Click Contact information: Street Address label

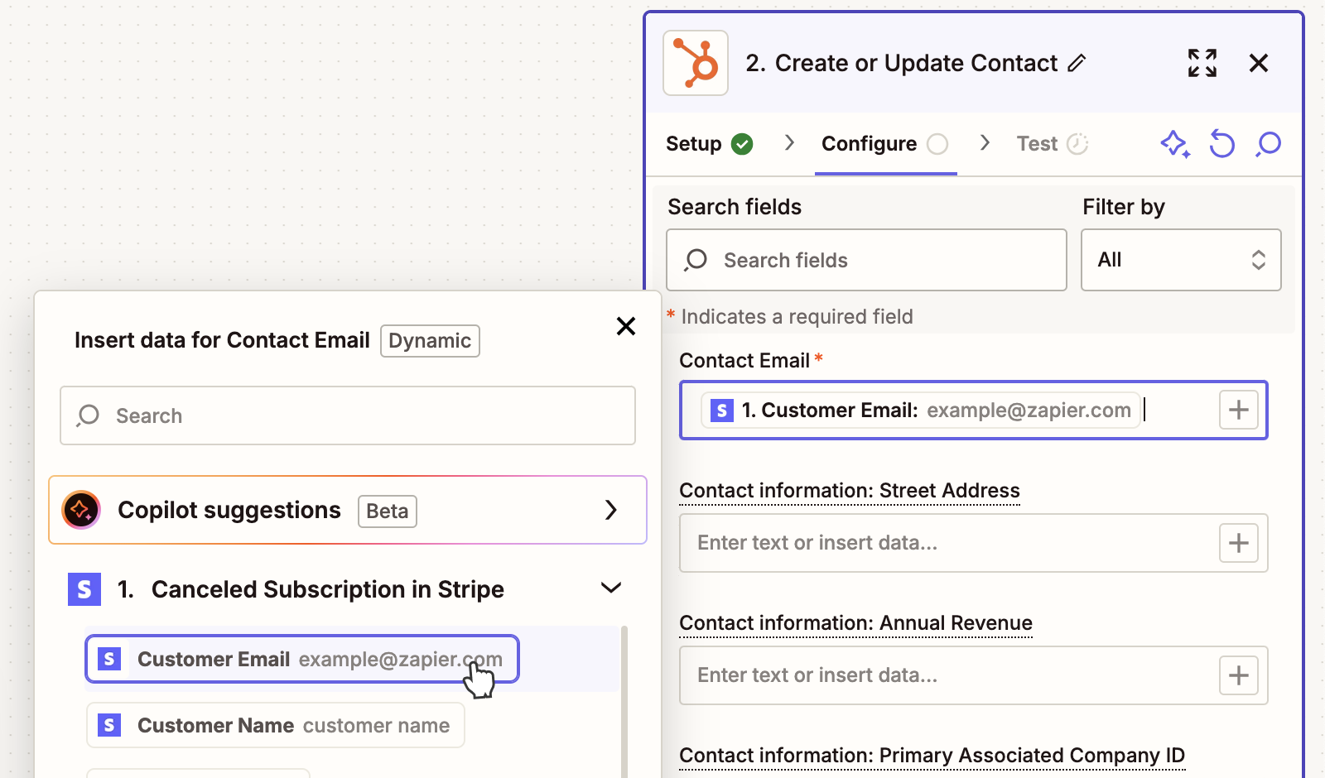click(x=850, y=491)
